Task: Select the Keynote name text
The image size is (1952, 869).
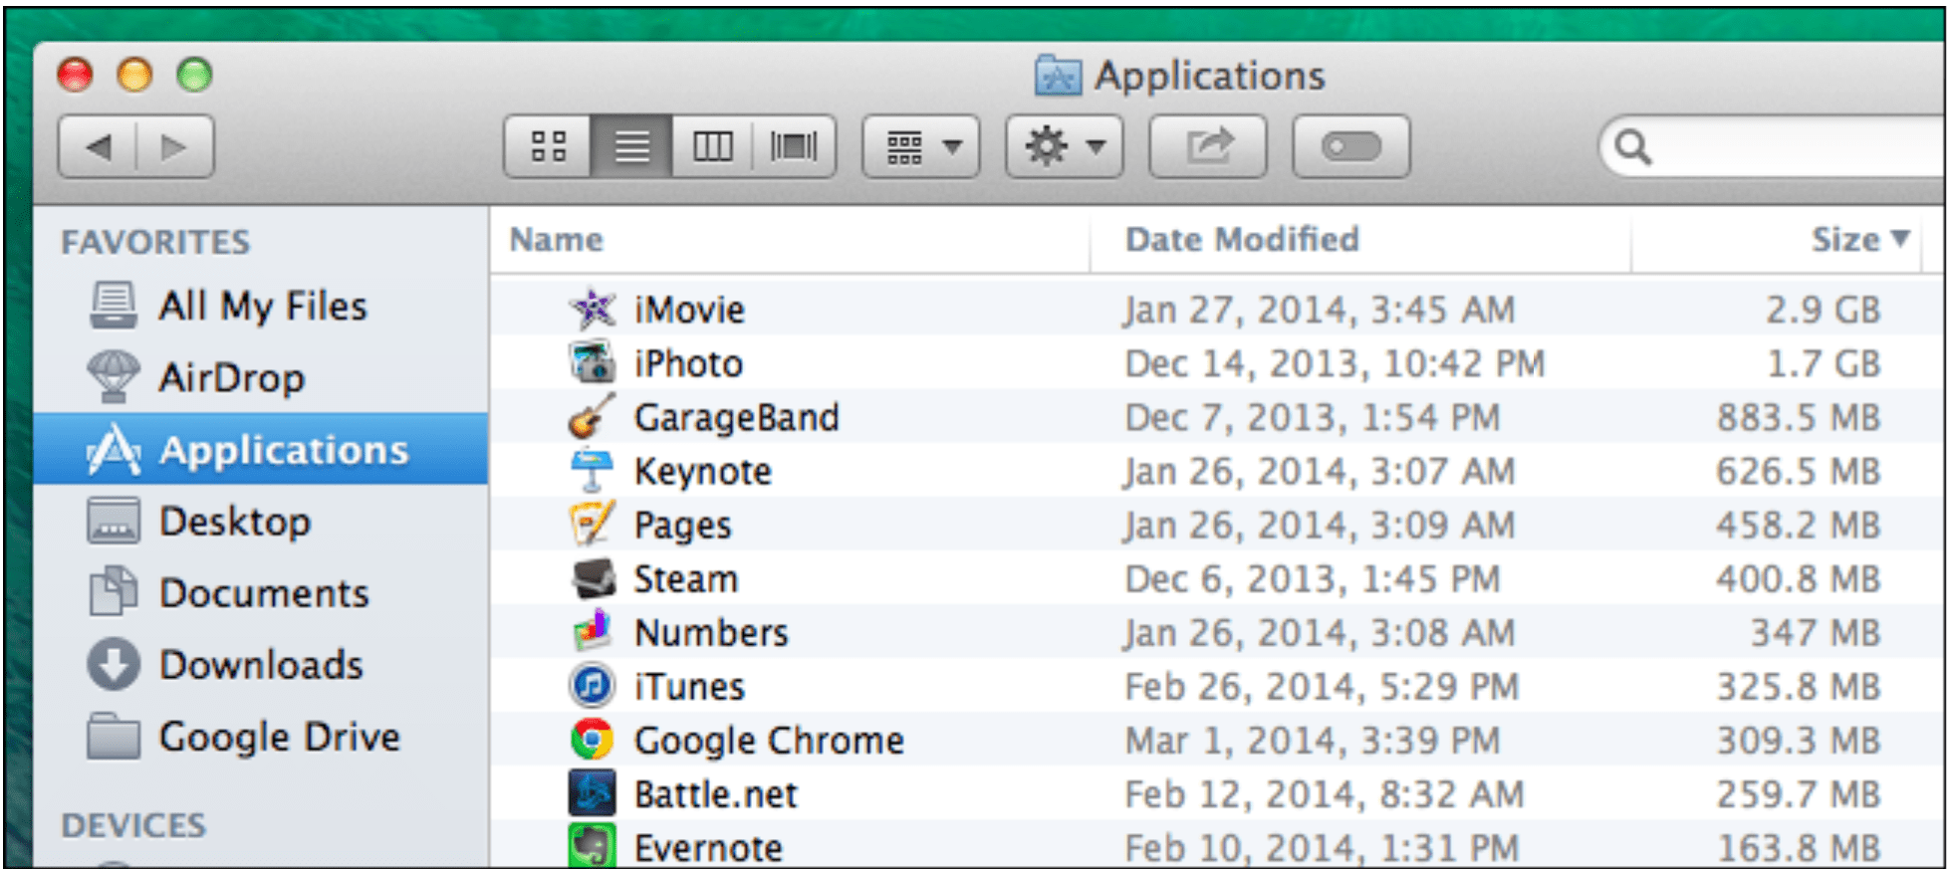Action: [703, 471]
